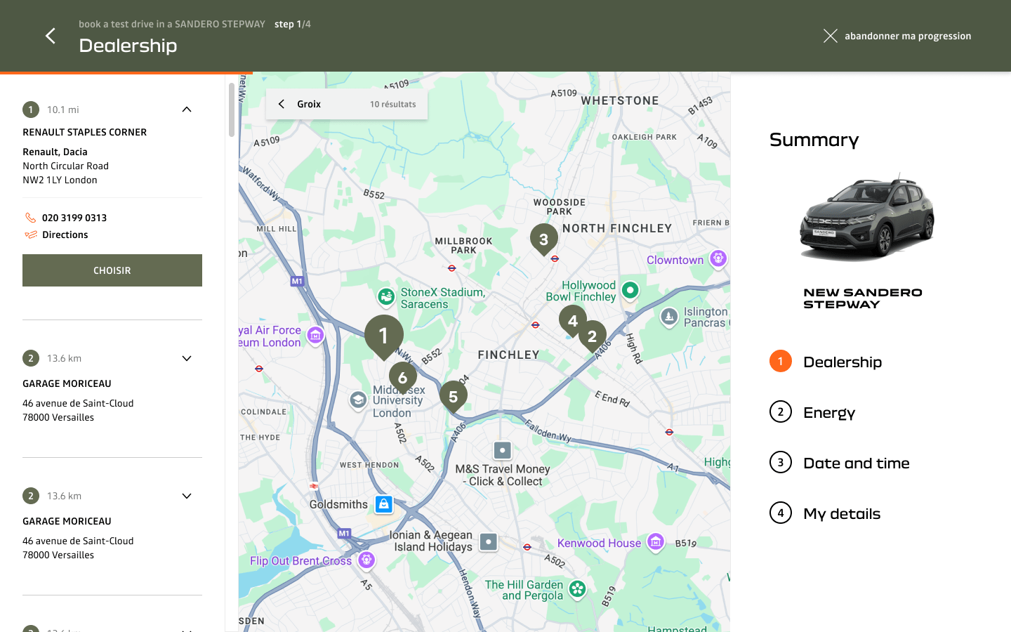Click the 'NEW SANDERO STEPWAY' model name

(x=863, y=298)
